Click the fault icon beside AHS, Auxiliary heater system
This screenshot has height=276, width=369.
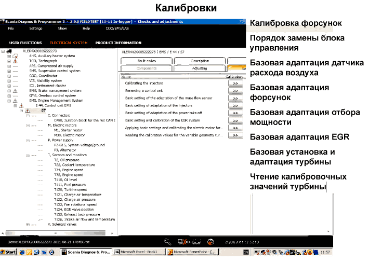(x=15, y=56)
